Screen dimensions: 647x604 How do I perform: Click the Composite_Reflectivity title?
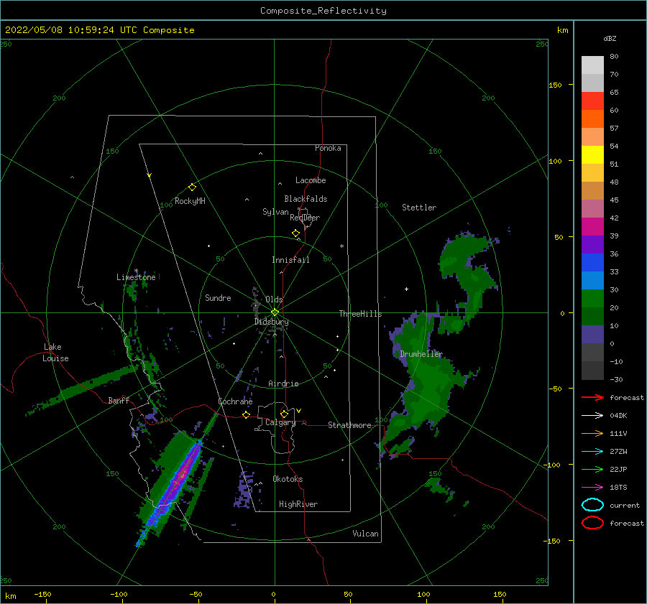[323, 11]
